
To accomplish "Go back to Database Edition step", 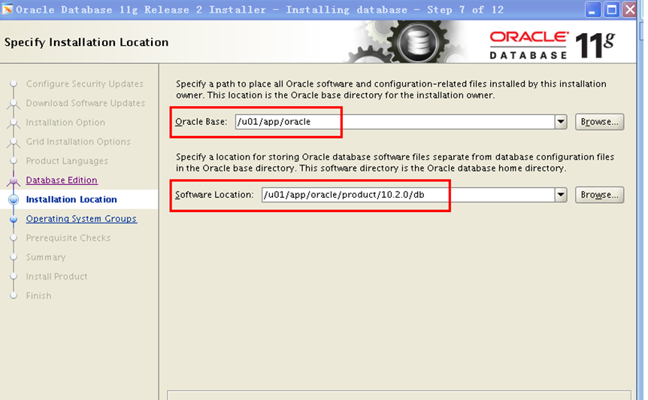I will point(62,180).
